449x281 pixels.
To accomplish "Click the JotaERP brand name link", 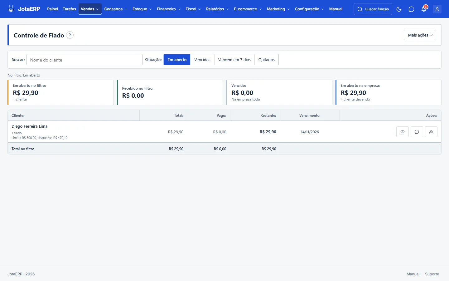I will coord(29,9).
